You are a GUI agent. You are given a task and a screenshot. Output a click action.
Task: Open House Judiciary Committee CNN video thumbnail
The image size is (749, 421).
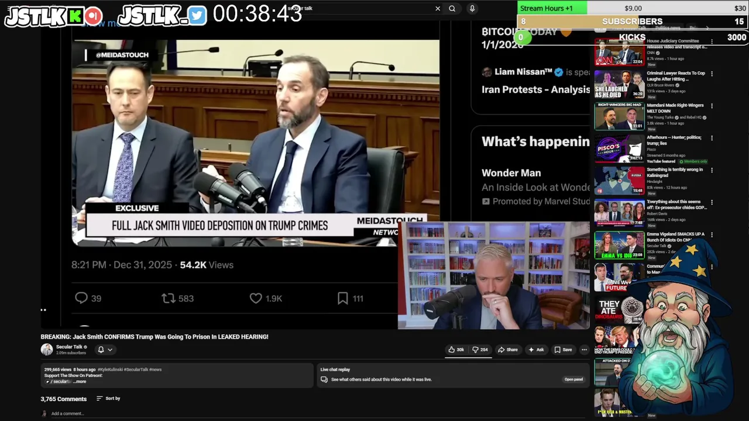[x=619, y=52]
